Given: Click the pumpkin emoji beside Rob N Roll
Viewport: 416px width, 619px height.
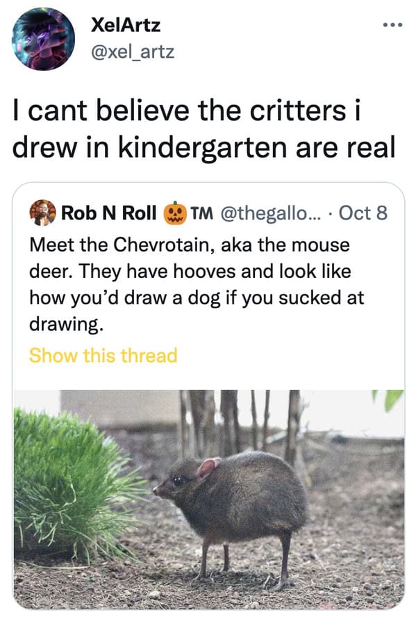Looking at the screenshot, I should click(175, 213).
